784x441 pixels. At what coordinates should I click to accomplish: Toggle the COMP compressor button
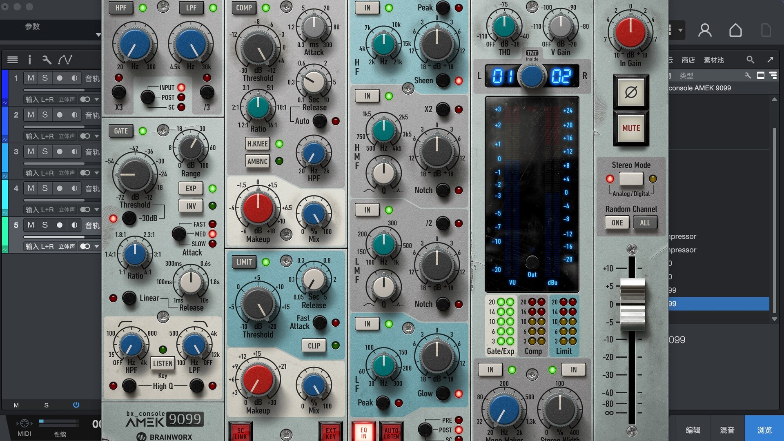(244, 8)
